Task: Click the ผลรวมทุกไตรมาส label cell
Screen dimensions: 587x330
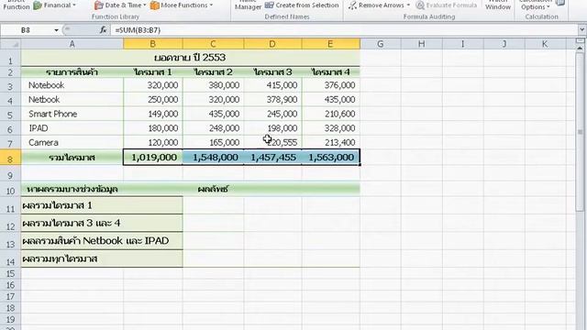Action: coord(102,258)
